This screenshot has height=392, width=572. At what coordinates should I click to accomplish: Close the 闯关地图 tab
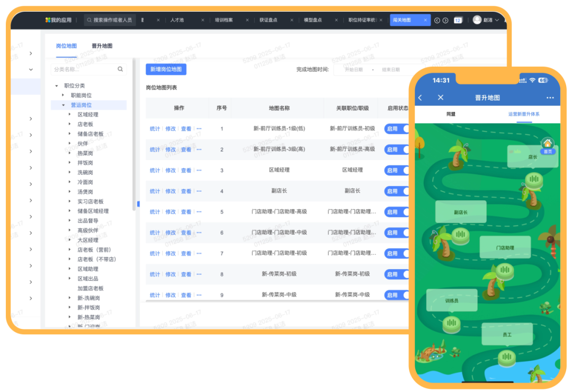[x=425, y=20]
